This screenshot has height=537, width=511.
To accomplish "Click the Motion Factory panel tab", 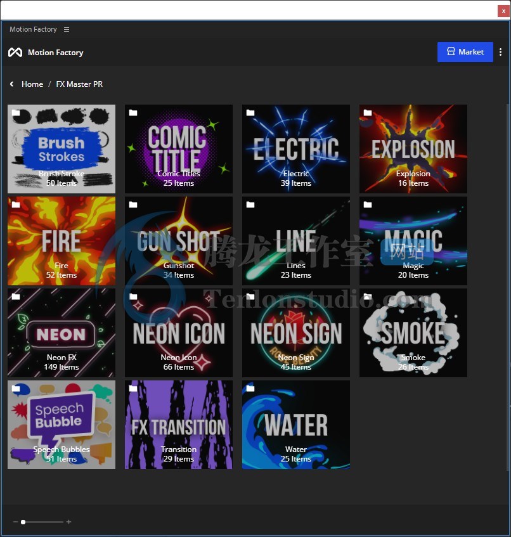I will pos(33,30).
